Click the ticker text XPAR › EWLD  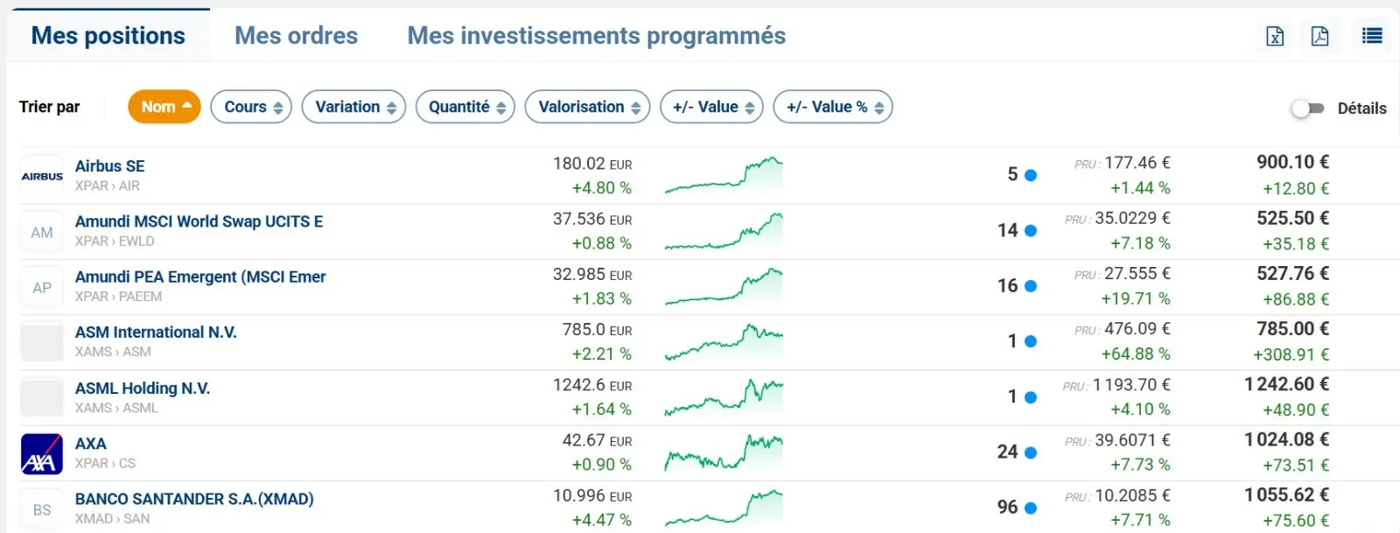115,241
